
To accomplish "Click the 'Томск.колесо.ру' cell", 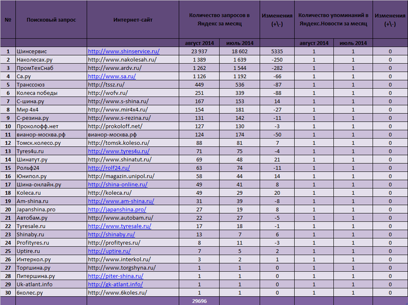I will coord(51,143).
